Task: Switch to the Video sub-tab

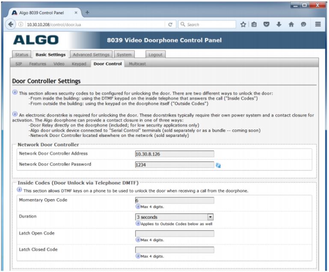Action: coord(59,64)
